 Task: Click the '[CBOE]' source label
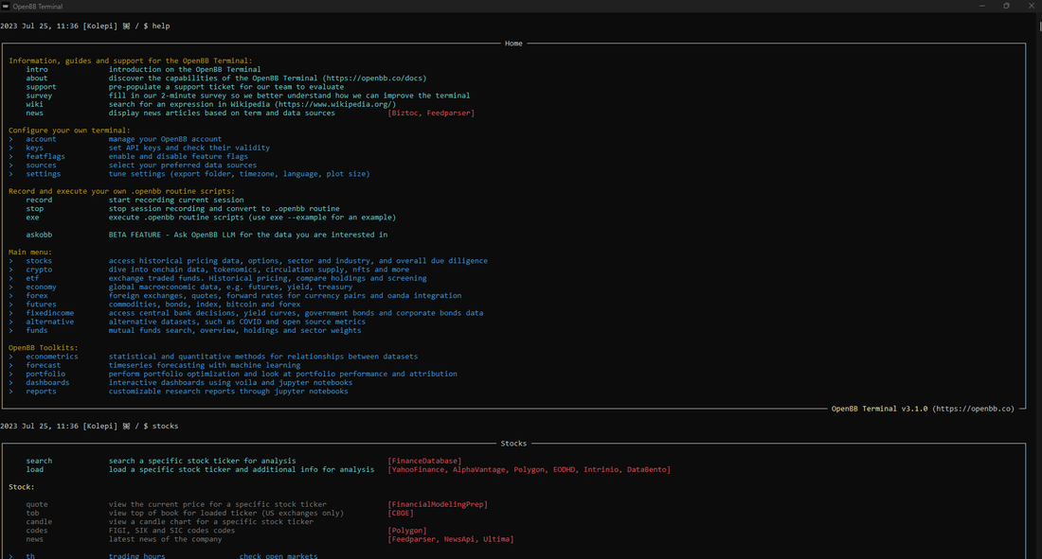(401, 513)
